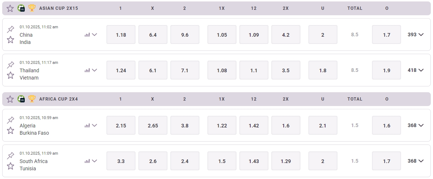Expand 418 more markets for Thailand vs Vietnam
The image size is (433, 179).
pyautogui.click(x=416, y=70)
